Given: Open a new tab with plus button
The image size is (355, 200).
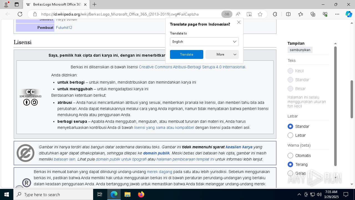Looking at the screenshot, I should tap(94, 4).
